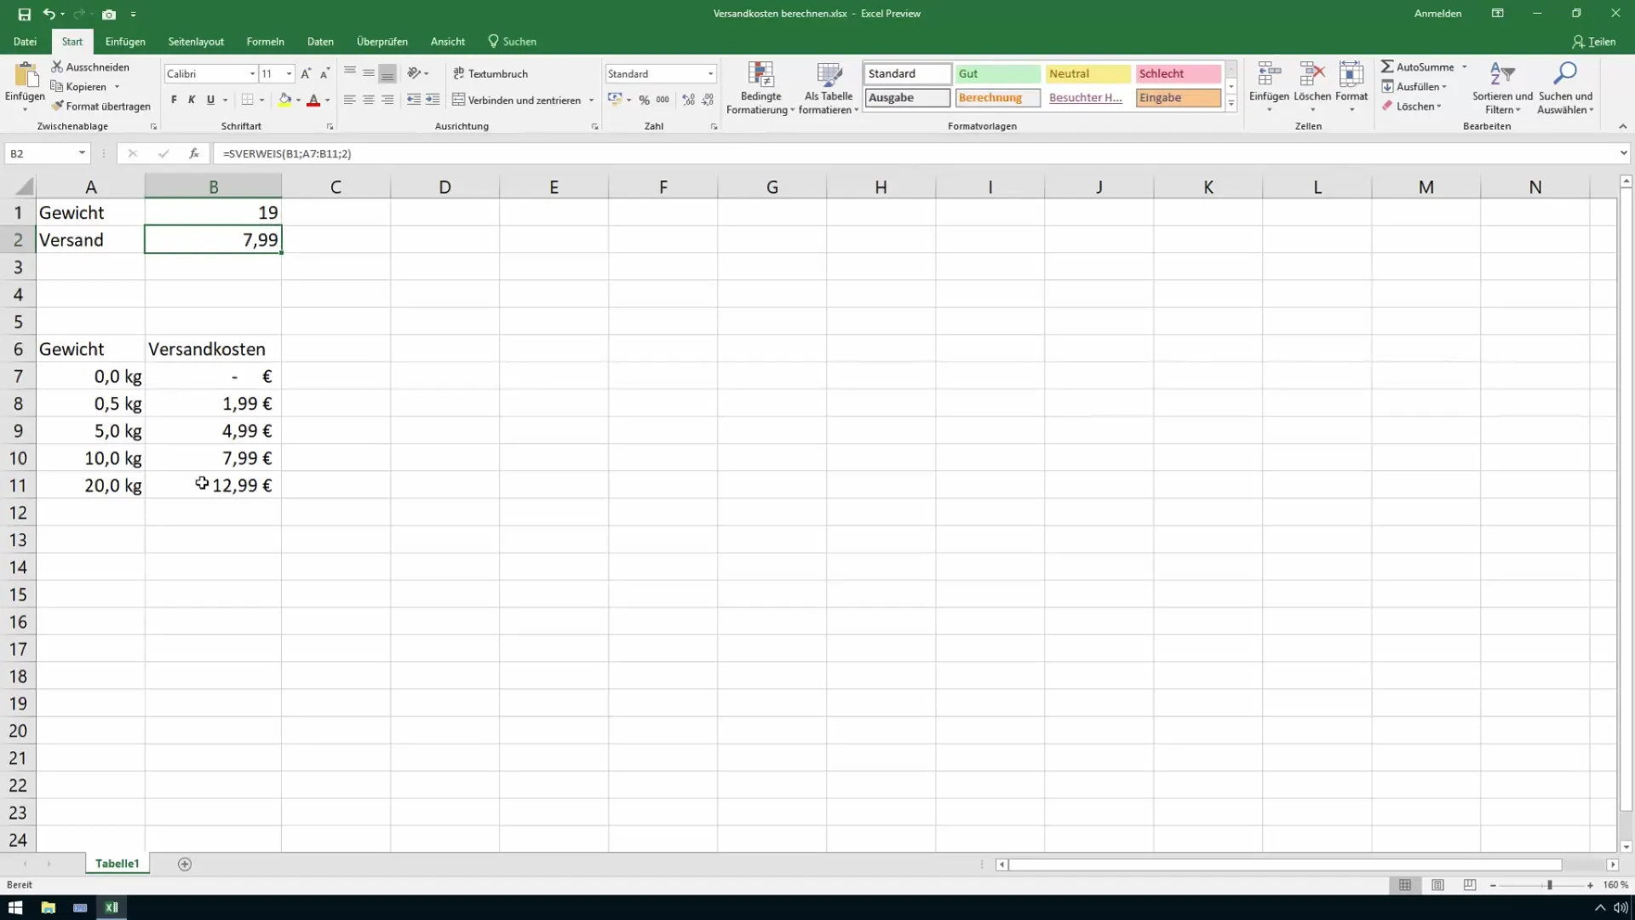Switch to Formeln tab
This screenshot has width=1635, height=920.
(x=265, y=41)
